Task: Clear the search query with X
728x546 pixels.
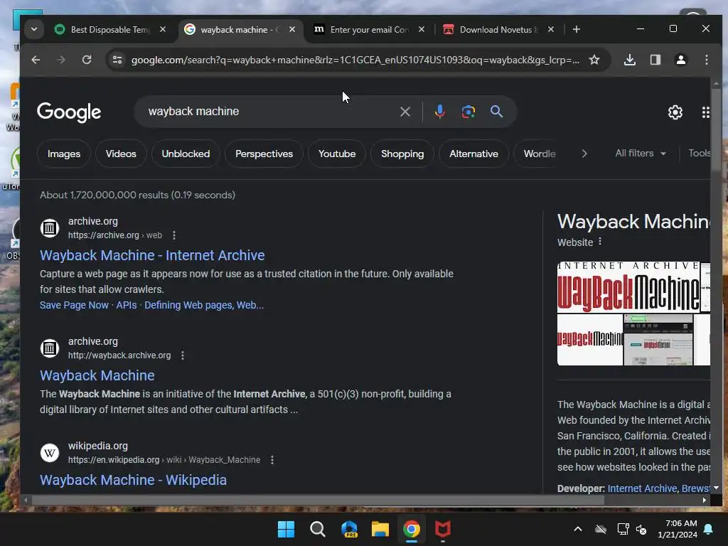Action: [405, 112]
